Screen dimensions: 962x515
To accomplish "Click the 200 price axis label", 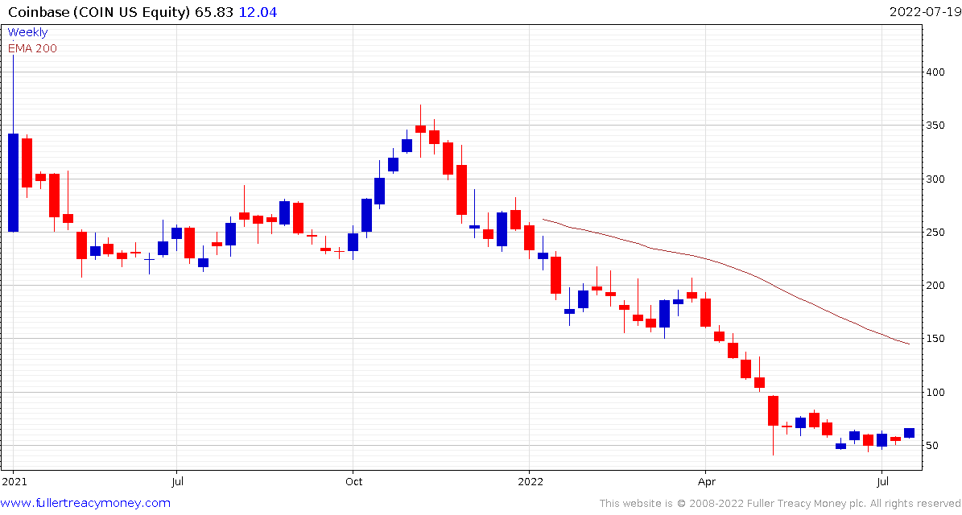I will click(x=935, y=286).
